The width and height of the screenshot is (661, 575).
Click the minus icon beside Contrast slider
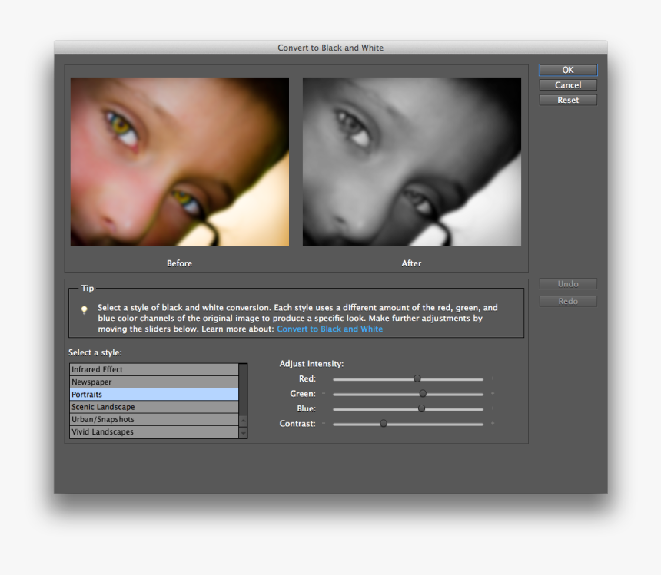click(324, 424)
